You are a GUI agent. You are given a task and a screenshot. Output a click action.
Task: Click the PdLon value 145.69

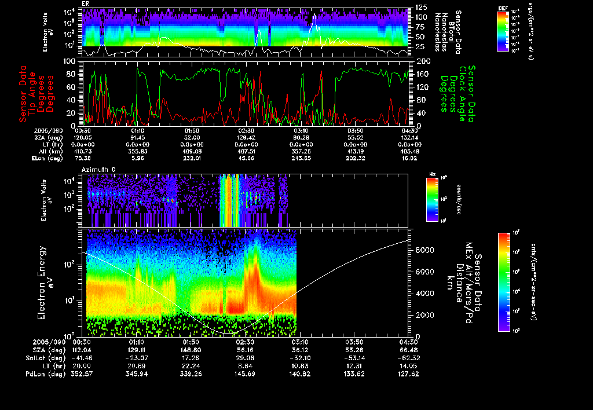[x=245, y=374]
